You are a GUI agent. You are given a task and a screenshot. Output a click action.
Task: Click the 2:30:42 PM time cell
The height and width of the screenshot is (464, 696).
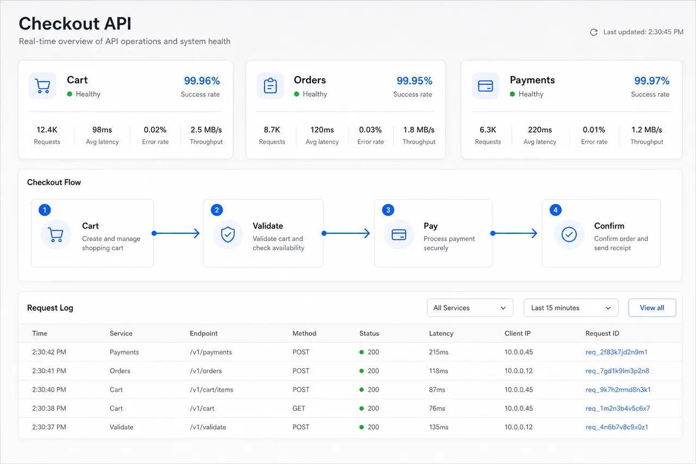(49, 352)
